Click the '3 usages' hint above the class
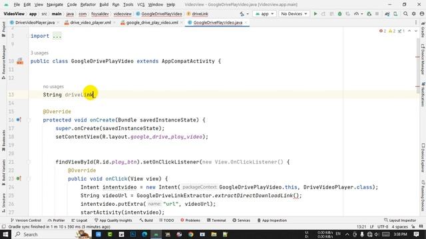Viewport: 426px width, 239px height. pos(39,53)
